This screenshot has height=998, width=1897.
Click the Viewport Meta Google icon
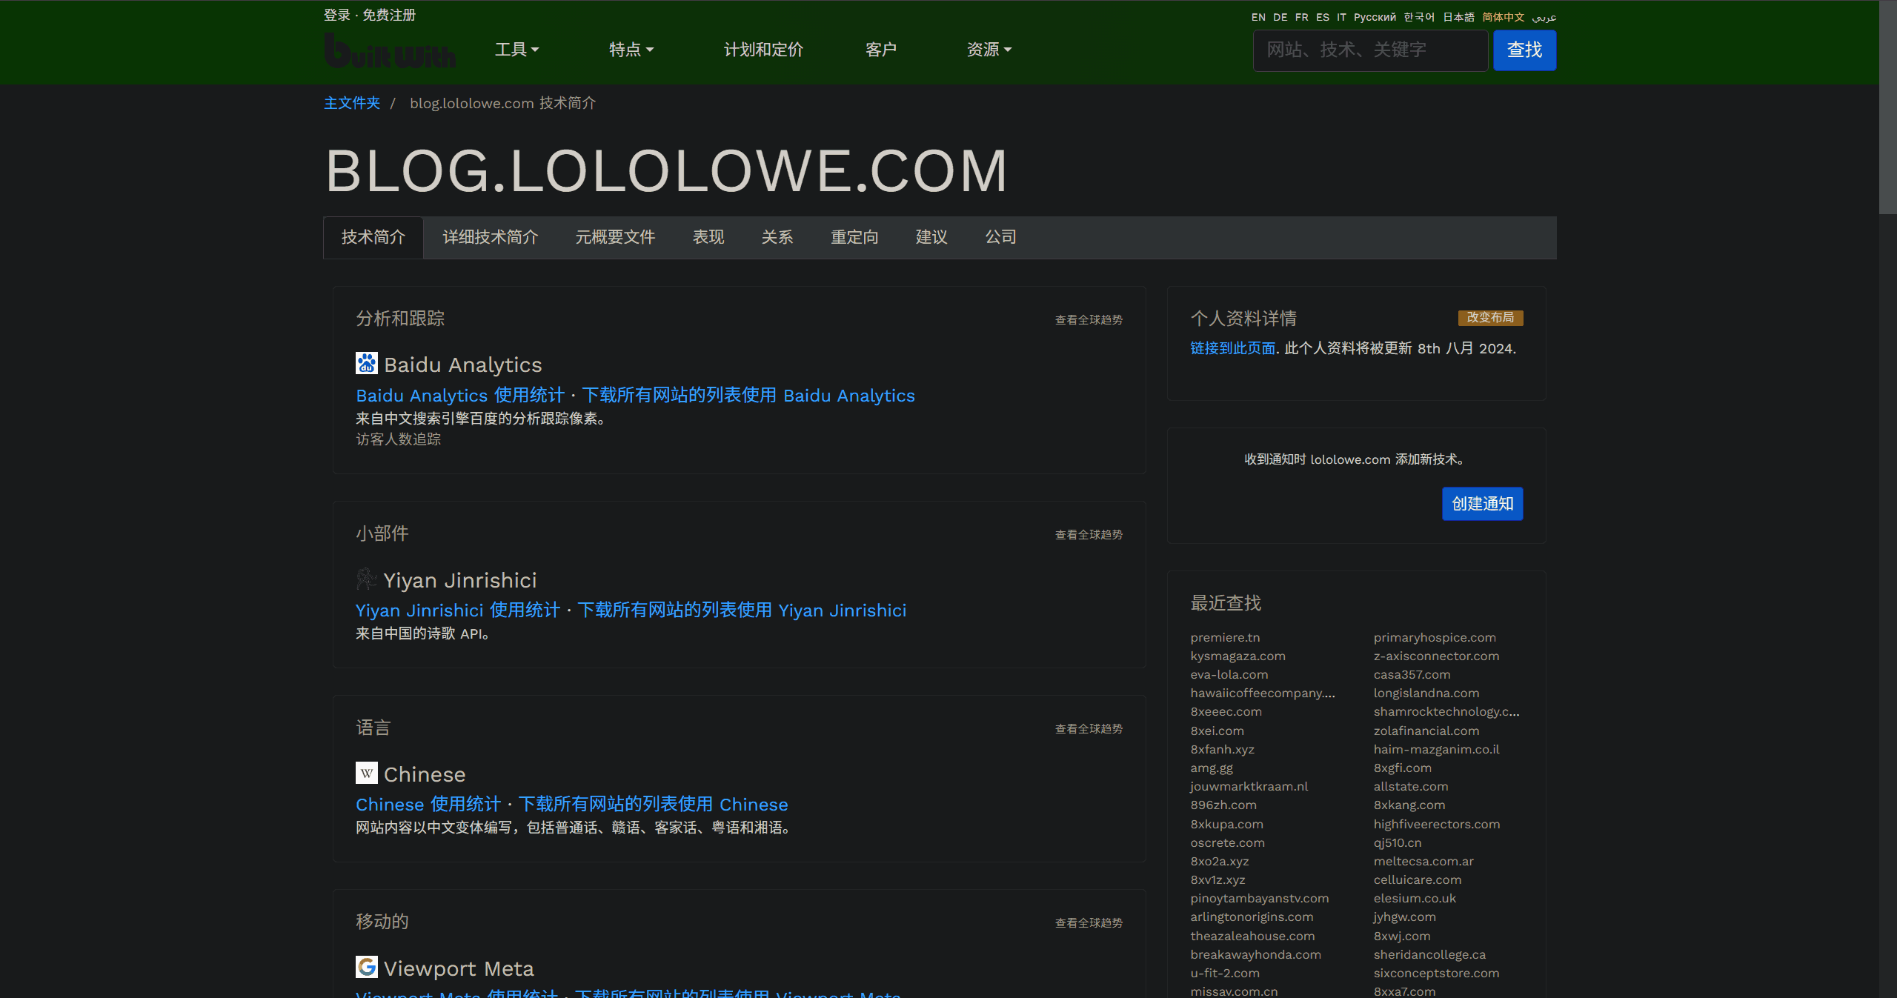(366, 967)
